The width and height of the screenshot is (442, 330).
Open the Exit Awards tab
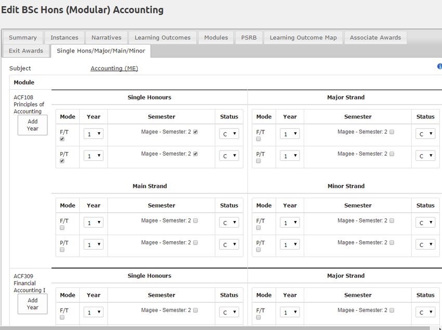tap(26, 51)
